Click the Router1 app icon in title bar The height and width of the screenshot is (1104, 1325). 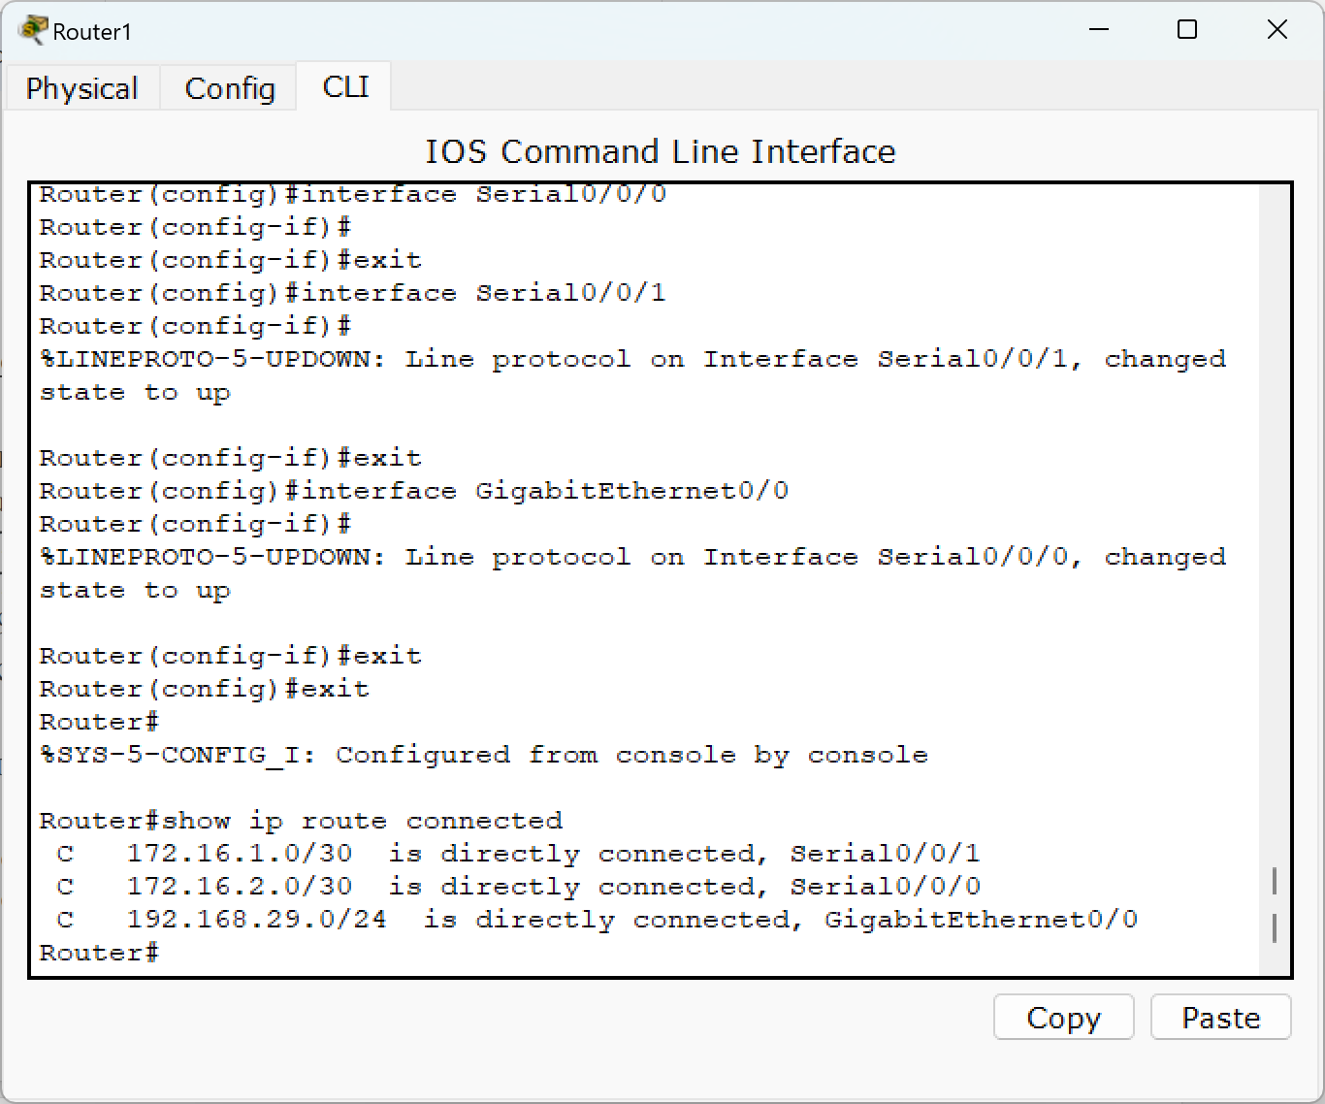click(32, 30)
